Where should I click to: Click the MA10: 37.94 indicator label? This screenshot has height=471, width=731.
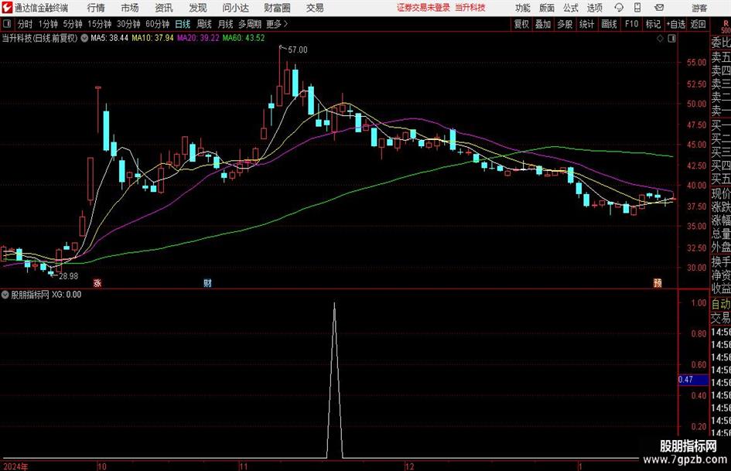(x=152, y=38)
